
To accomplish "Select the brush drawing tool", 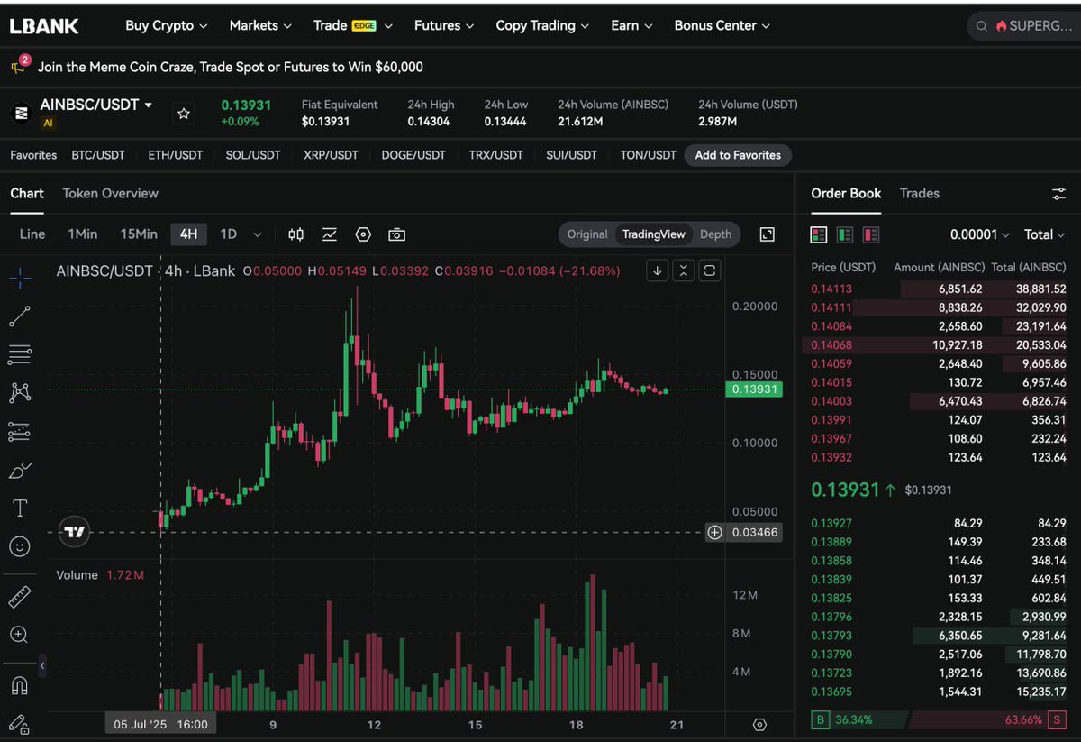I will click(x=20, y=470).
